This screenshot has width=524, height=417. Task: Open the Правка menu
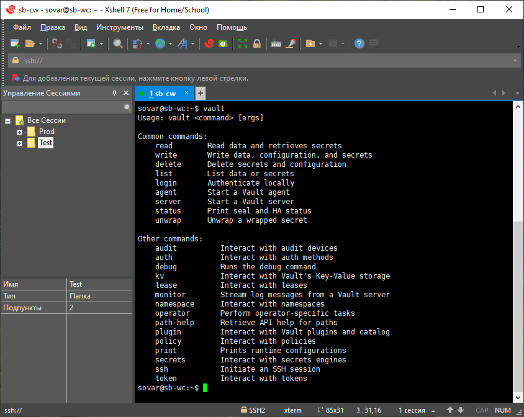click(53, 27)
